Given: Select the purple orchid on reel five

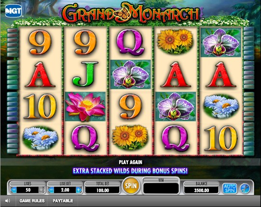Looking at the screenshot, I should pyautogui.click(x=221, y=42).
